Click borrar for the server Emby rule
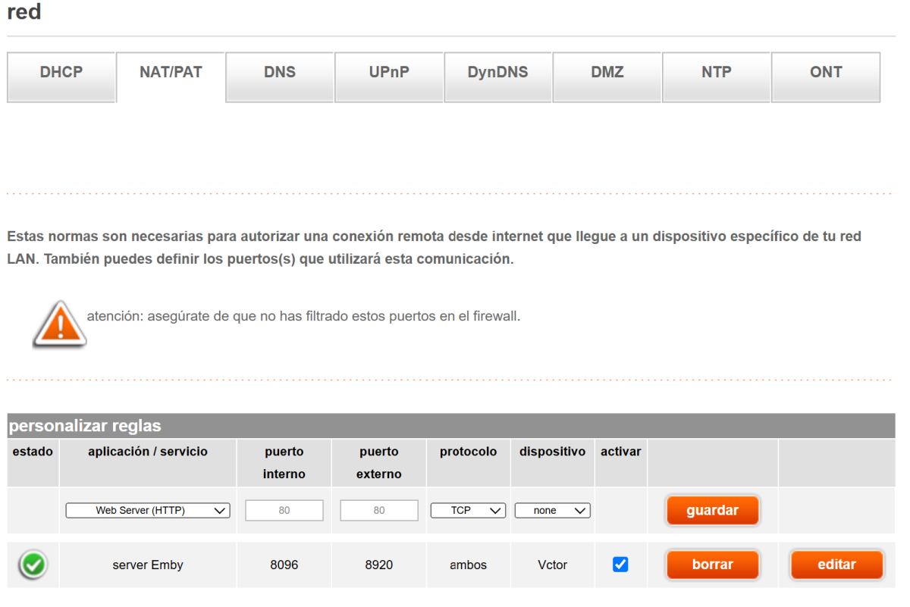 pos(713,565)
